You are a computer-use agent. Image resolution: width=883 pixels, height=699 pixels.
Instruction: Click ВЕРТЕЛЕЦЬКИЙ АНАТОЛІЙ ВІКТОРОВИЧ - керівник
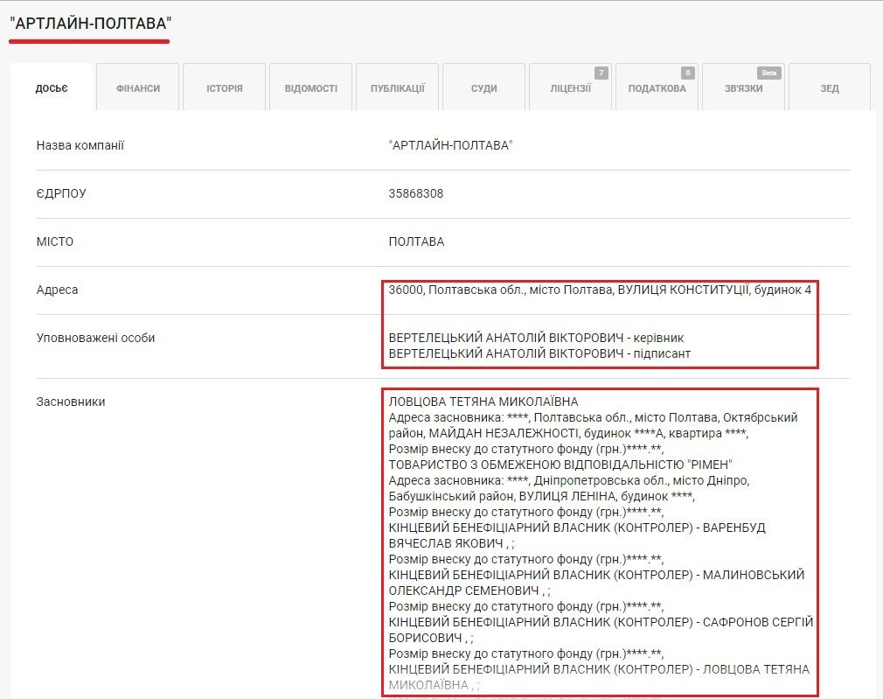coord(536,338)
